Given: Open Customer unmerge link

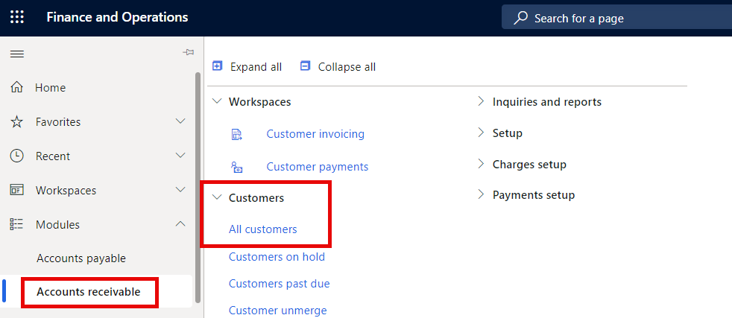Looking at the screenshot, I should pos(278,311).
